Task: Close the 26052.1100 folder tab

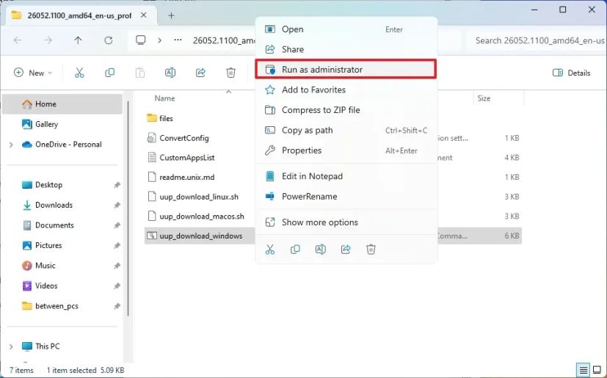Action: coord(144,15)
